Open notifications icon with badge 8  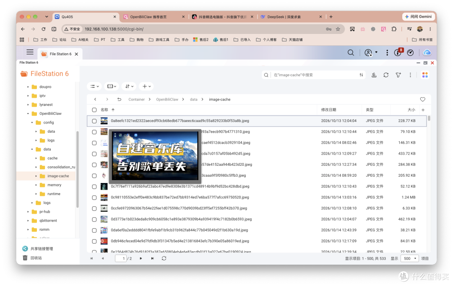pos(398,52)
